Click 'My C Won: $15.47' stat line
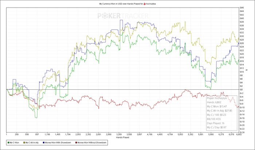This screenshot has height=150, width=255. point(217,106)
